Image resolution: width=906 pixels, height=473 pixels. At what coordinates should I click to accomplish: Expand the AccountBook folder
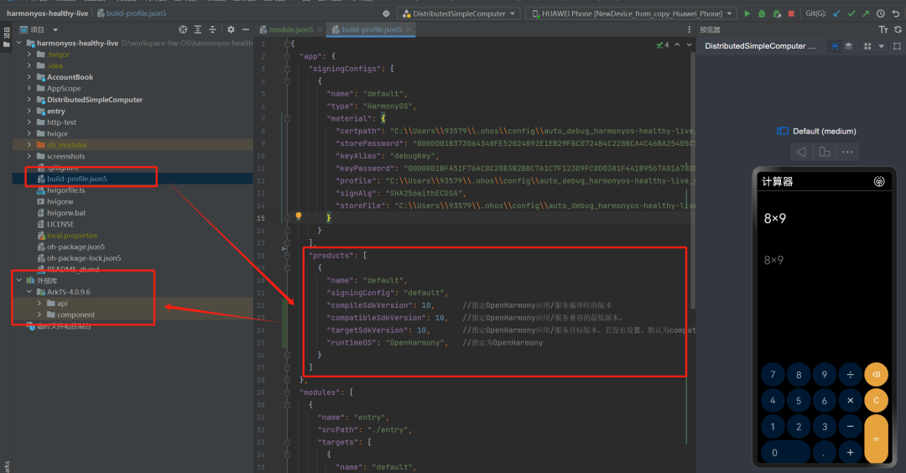[29, 77]
